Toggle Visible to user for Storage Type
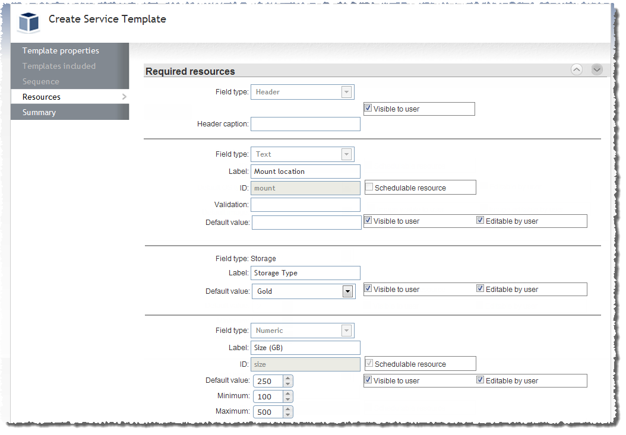The height and width of the screenshot is (435, 626). pyautogui.click(x=368, y=288)
